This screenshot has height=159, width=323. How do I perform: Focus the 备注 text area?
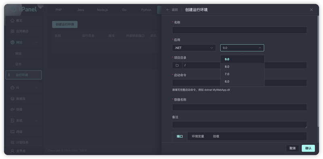click(x=239, y=125)
